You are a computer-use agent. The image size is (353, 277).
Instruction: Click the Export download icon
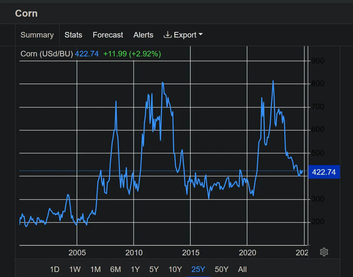(x=167, y=35)
